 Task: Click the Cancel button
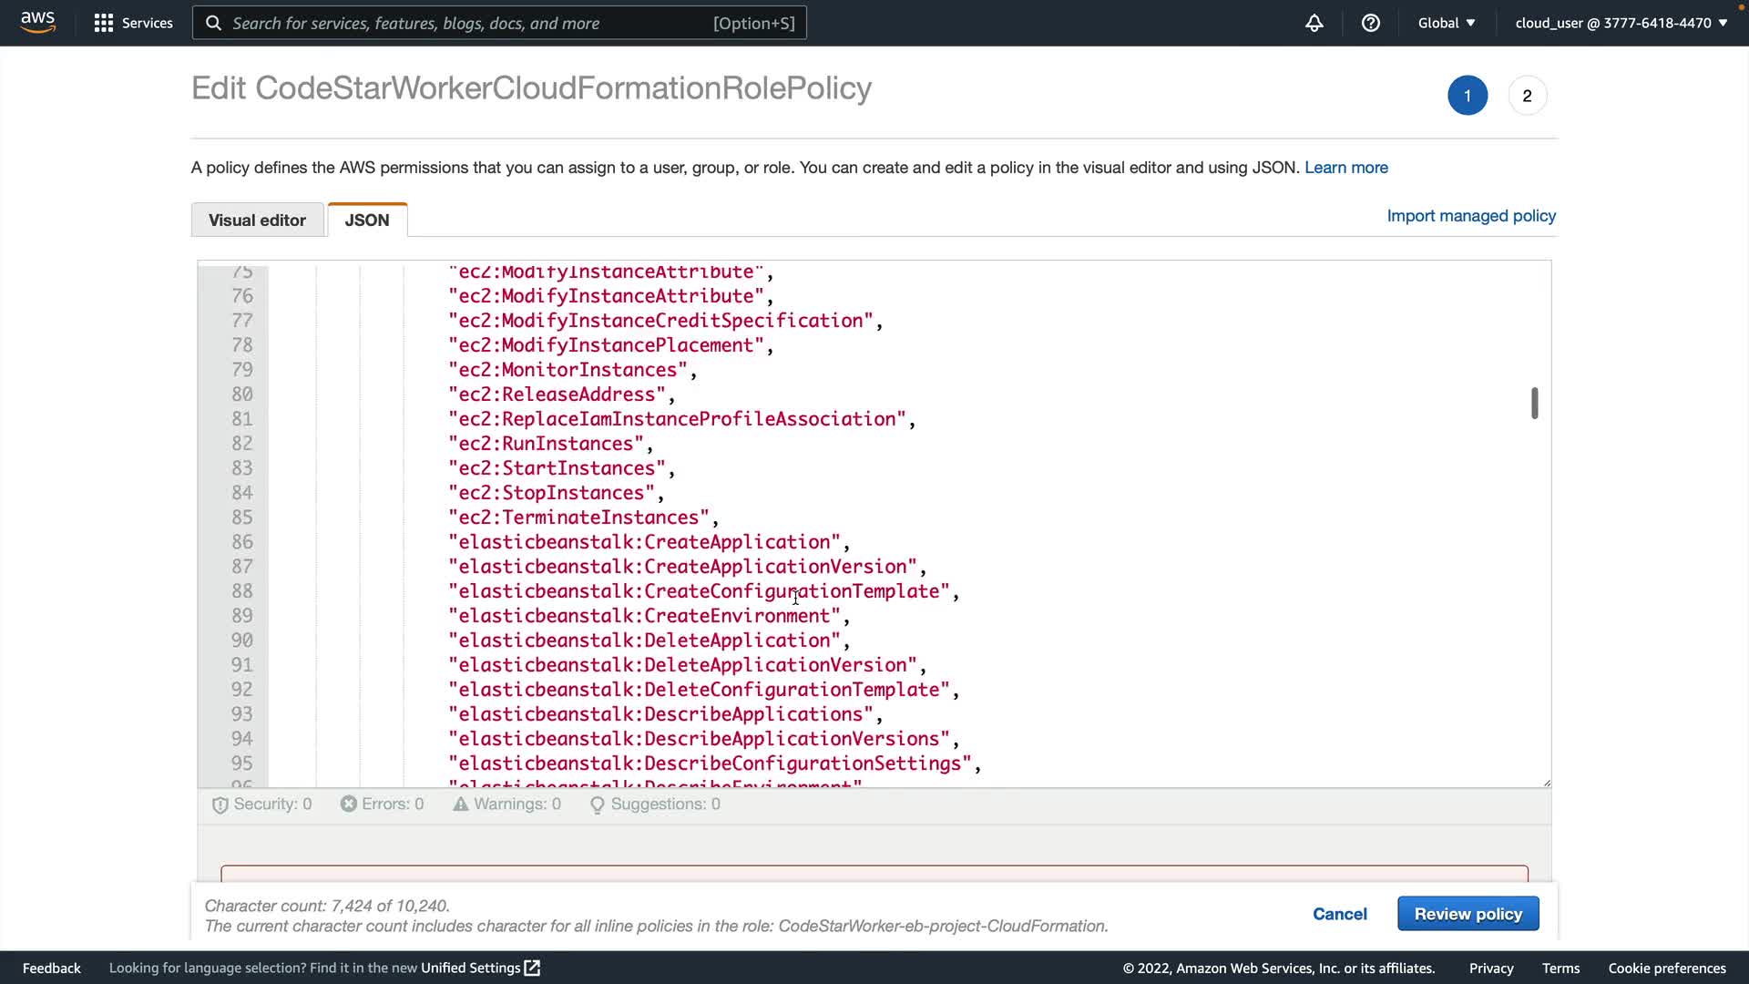(x=1339, y=914)
